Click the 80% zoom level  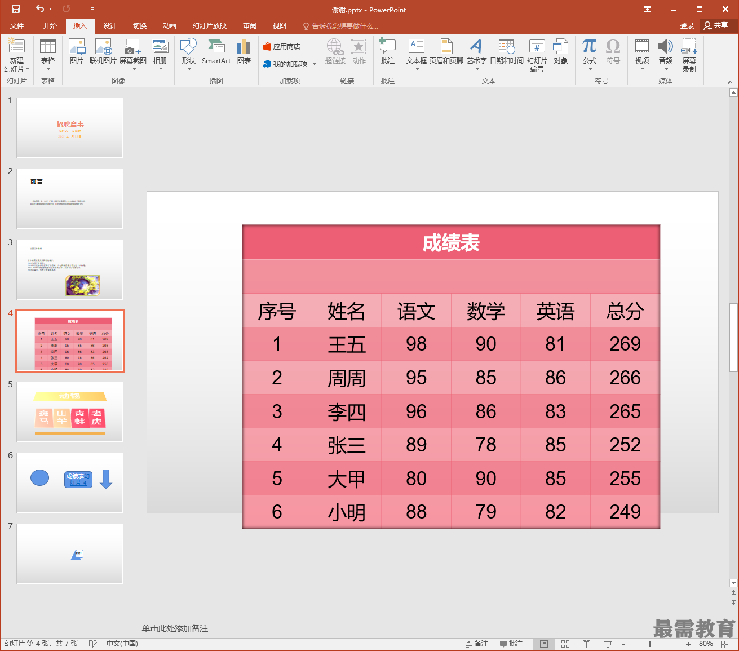[706, 644]
